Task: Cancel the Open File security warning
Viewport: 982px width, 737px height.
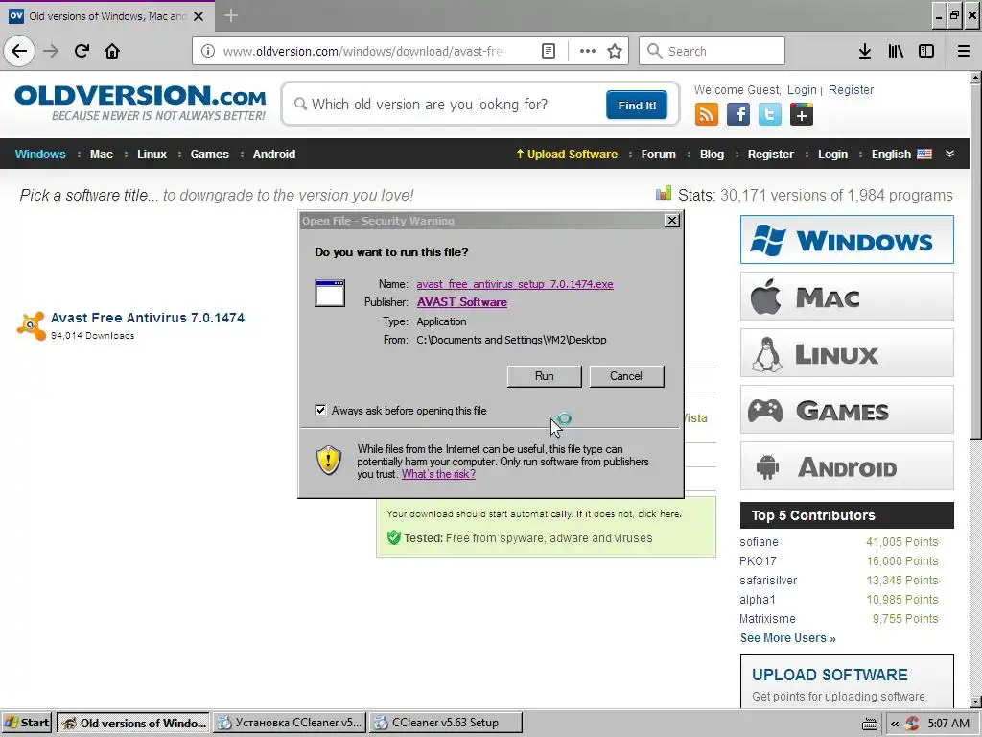Action: click(x=626, y=376)
